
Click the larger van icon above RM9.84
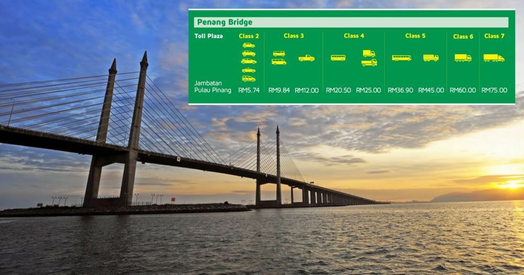pyautogui.click(x=279, y=62)
